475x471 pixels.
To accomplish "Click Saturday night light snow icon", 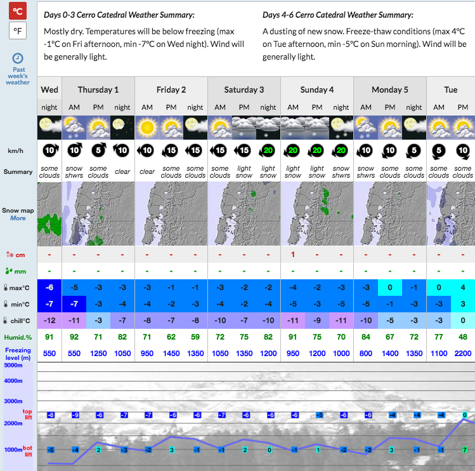I will pos(268,128).
